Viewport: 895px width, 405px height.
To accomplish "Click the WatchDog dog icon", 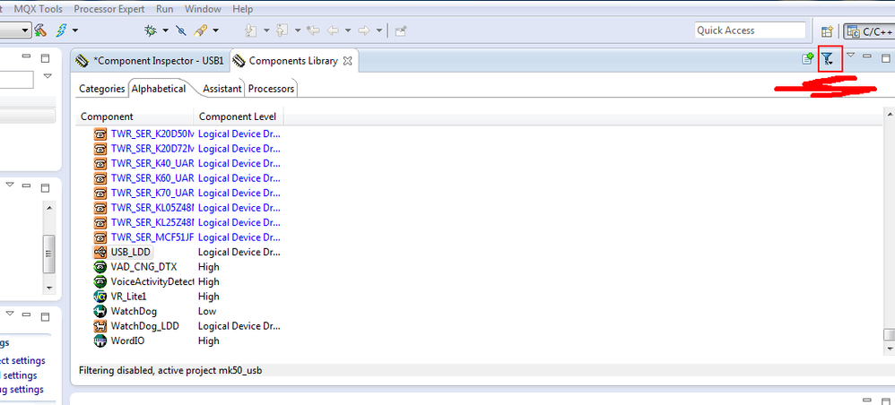I will pos(100,312).
